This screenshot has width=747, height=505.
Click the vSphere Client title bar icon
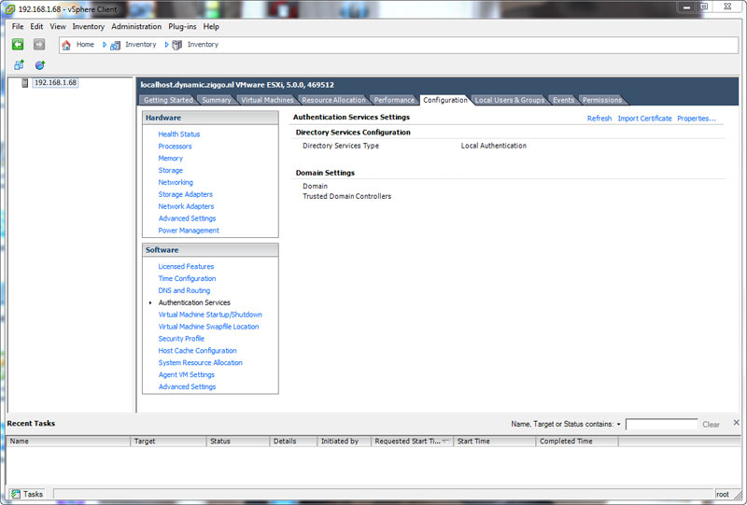[10, 9]
